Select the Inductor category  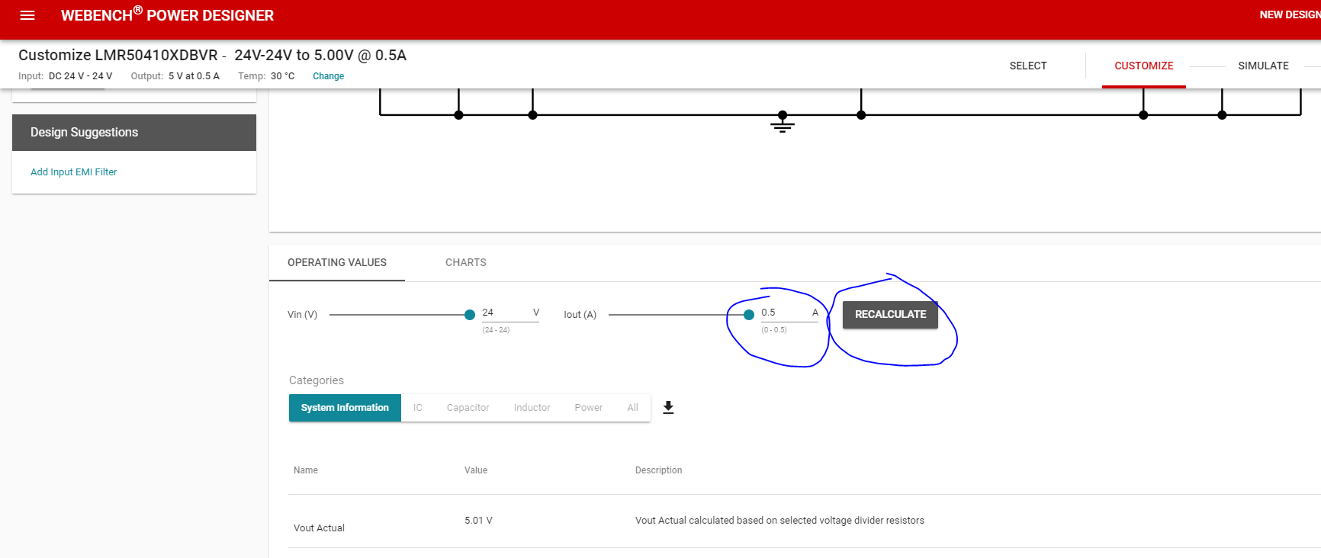532,408
